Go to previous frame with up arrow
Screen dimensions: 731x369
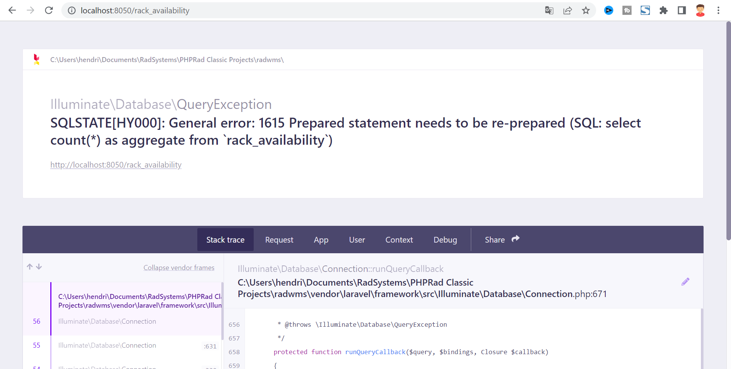(30, 267)
